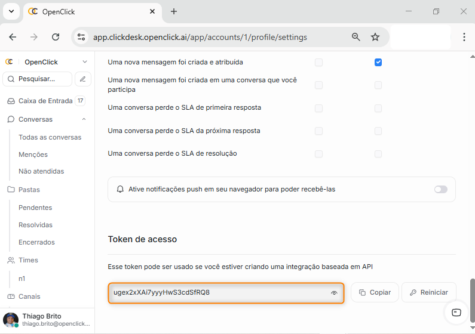Viewport: 475px width, 334px height.
Task: Uncheck the checked box for message created and assigned
Action: click(378, 62)
